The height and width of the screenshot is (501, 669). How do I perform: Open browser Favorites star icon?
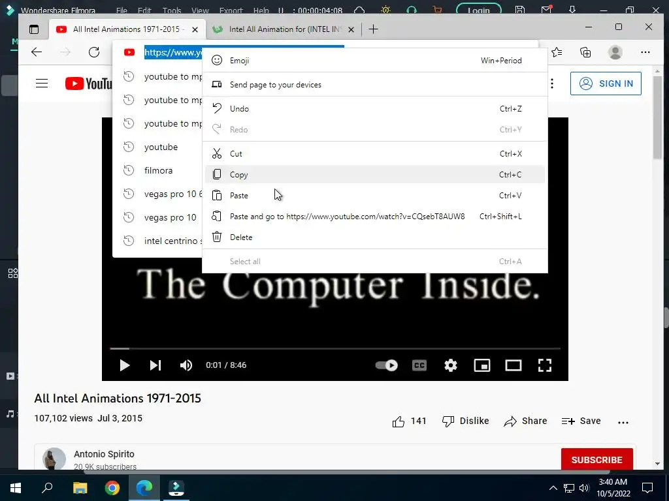[x=557, y=52]
